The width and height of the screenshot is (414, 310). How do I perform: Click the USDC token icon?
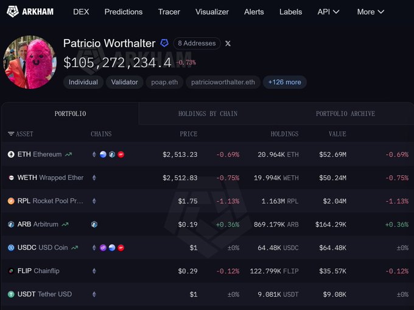click(11, 248)
